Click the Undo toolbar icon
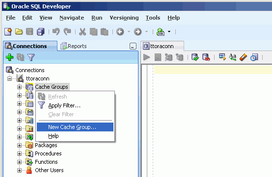272x177 pixels. point(56,32)
